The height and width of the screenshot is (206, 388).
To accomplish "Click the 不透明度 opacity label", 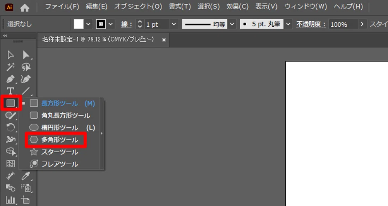I will point(311,24).
